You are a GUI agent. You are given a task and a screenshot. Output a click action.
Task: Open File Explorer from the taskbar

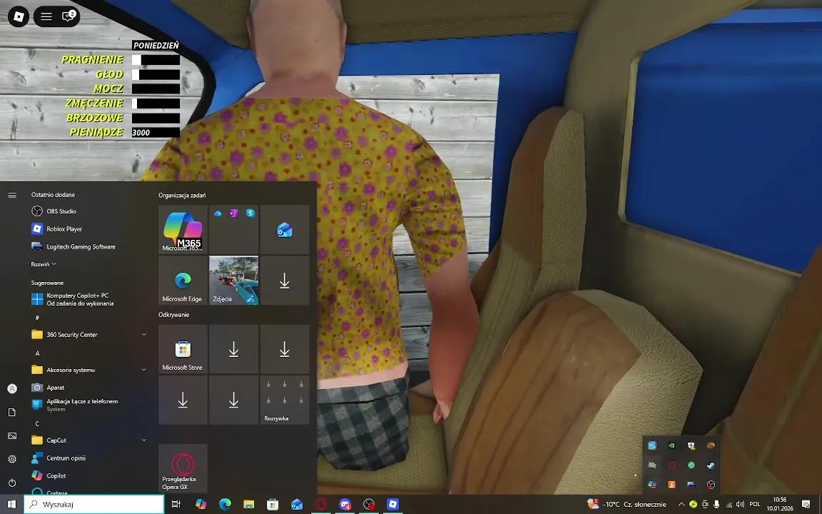pos(249,504)
